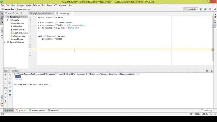Select variables.py in the project tree
217x122 pixels.
pos(18,39)
